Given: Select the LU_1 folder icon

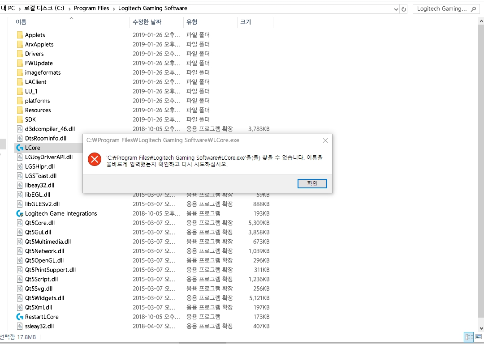Looking at the screenshot, I should [x=19, y=91].
